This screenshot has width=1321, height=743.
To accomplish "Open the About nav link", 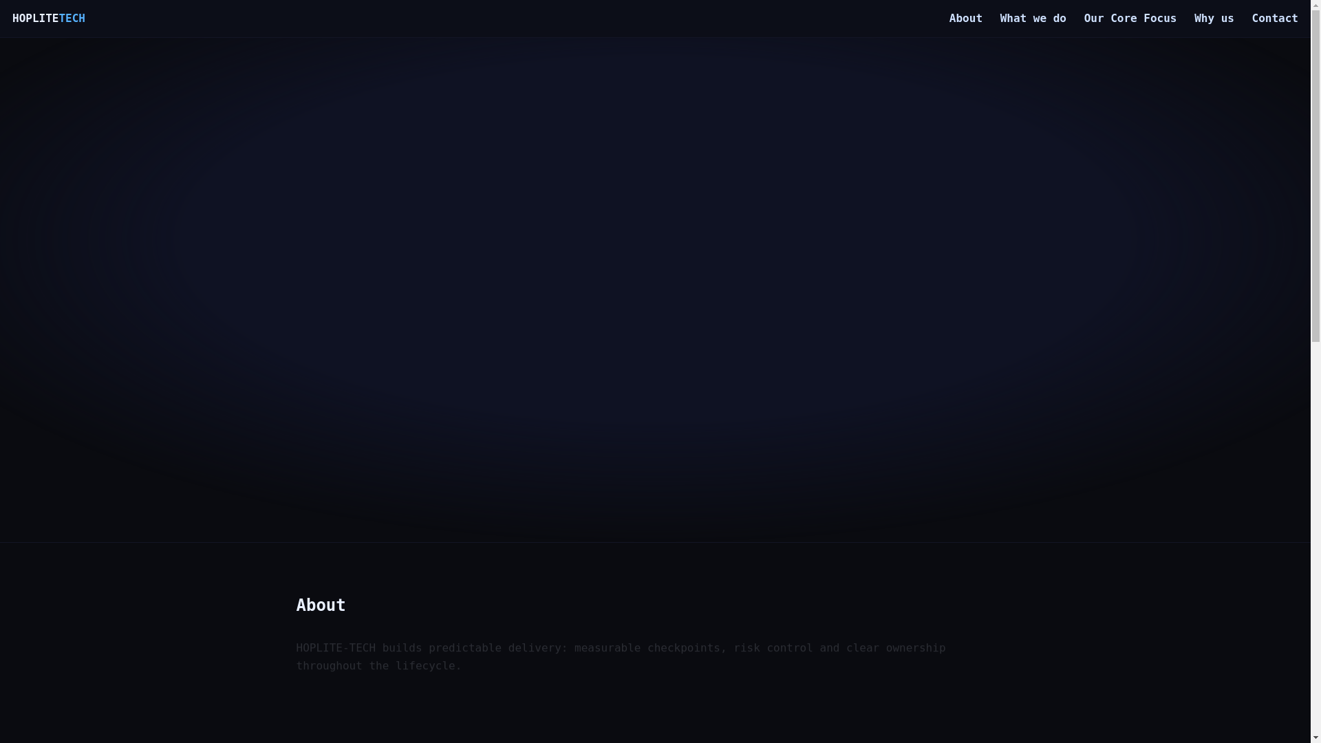I will point(965,19).
